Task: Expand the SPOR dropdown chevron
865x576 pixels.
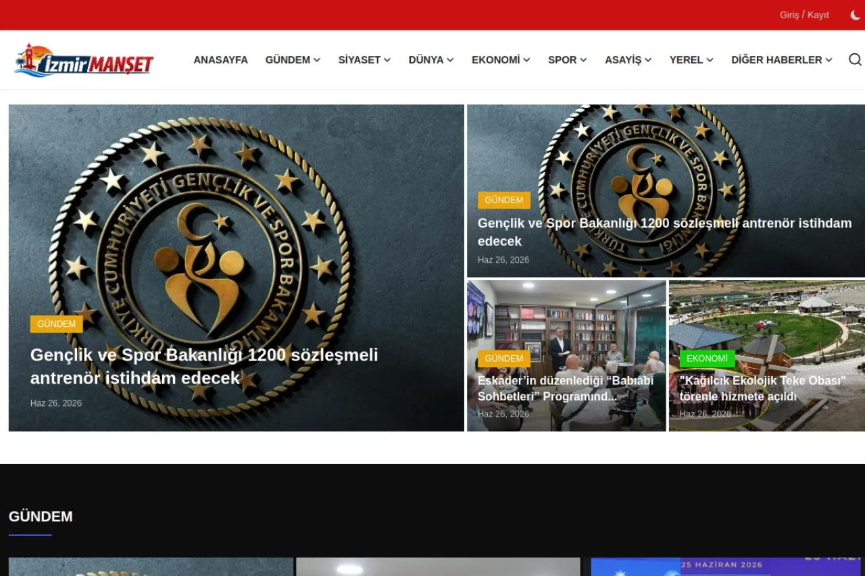Action: 583,60
